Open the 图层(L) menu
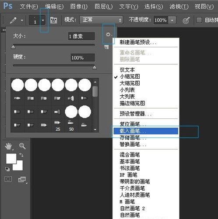Viewport: 218px width, 219px height. [103, 7]
